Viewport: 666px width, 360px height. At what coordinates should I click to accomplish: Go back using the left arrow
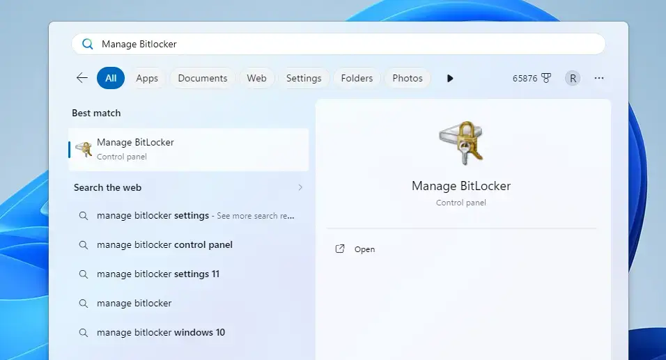(x=82, y=78)
